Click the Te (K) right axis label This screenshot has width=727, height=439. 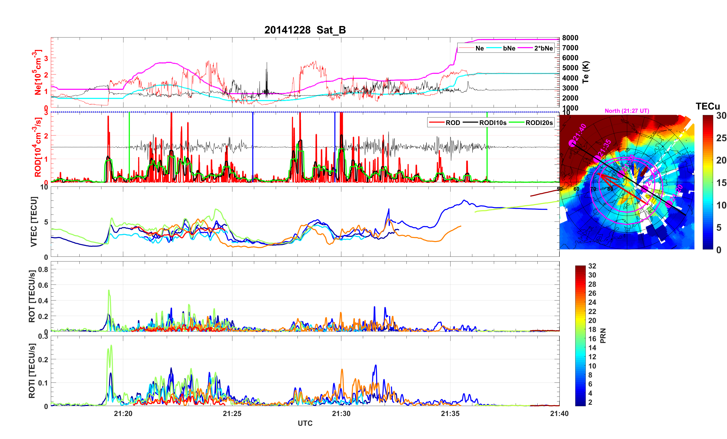(x=586, y=72)
